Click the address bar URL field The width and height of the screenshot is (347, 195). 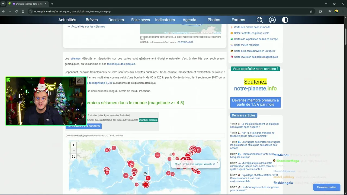point(171,11)
